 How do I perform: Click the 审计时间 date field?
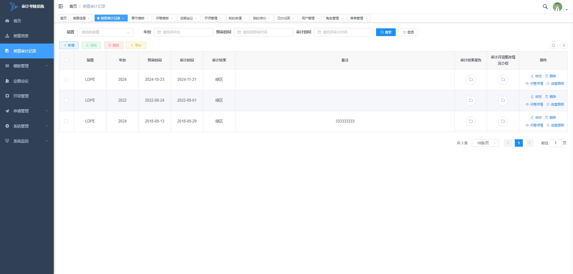tap(344, 32)
